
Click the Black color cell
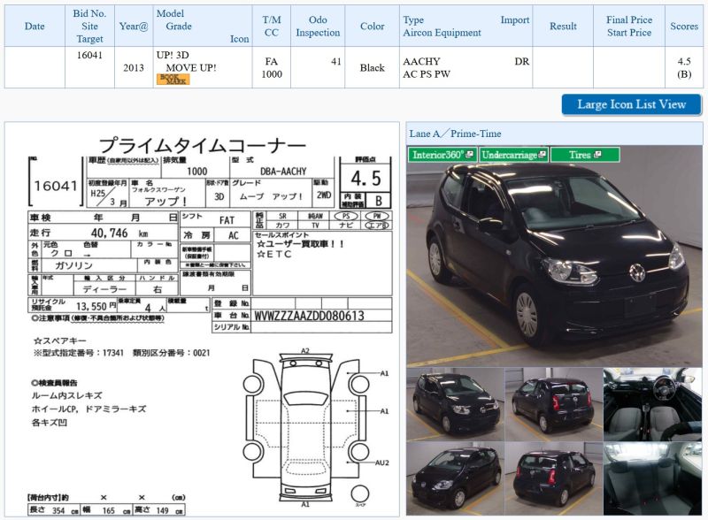coord(372,68)
